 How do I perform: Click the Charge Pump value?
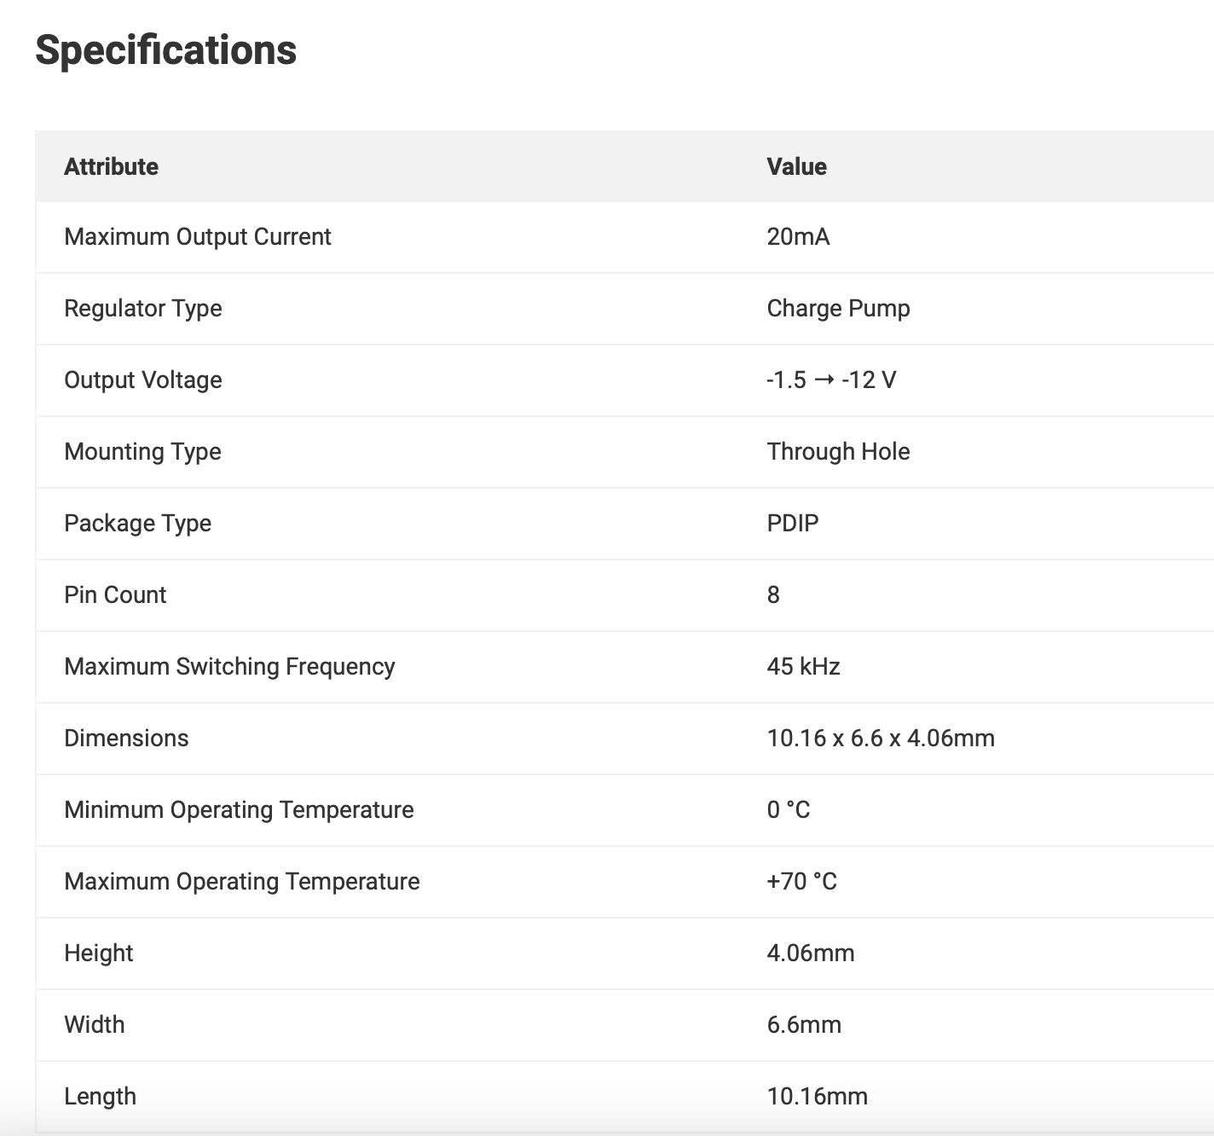click(838, 309)
